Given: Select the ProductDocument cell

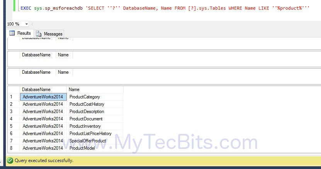Looking at the screenshot, I should (x=95, y=119).
